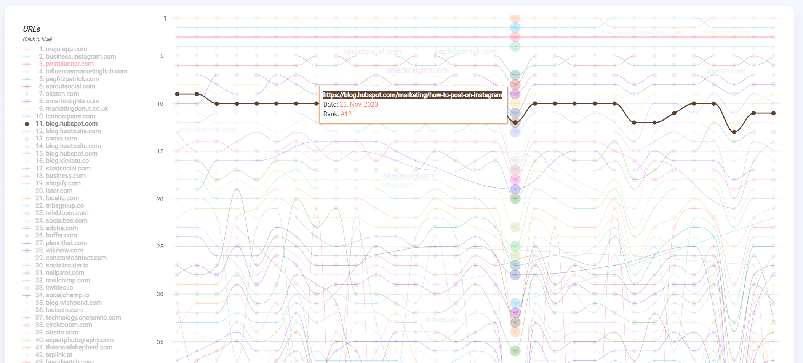Toggle entry 14 blog.hootsuite.com in legend
This screenshot has width=803, height=363.
(x=62, y=146)
